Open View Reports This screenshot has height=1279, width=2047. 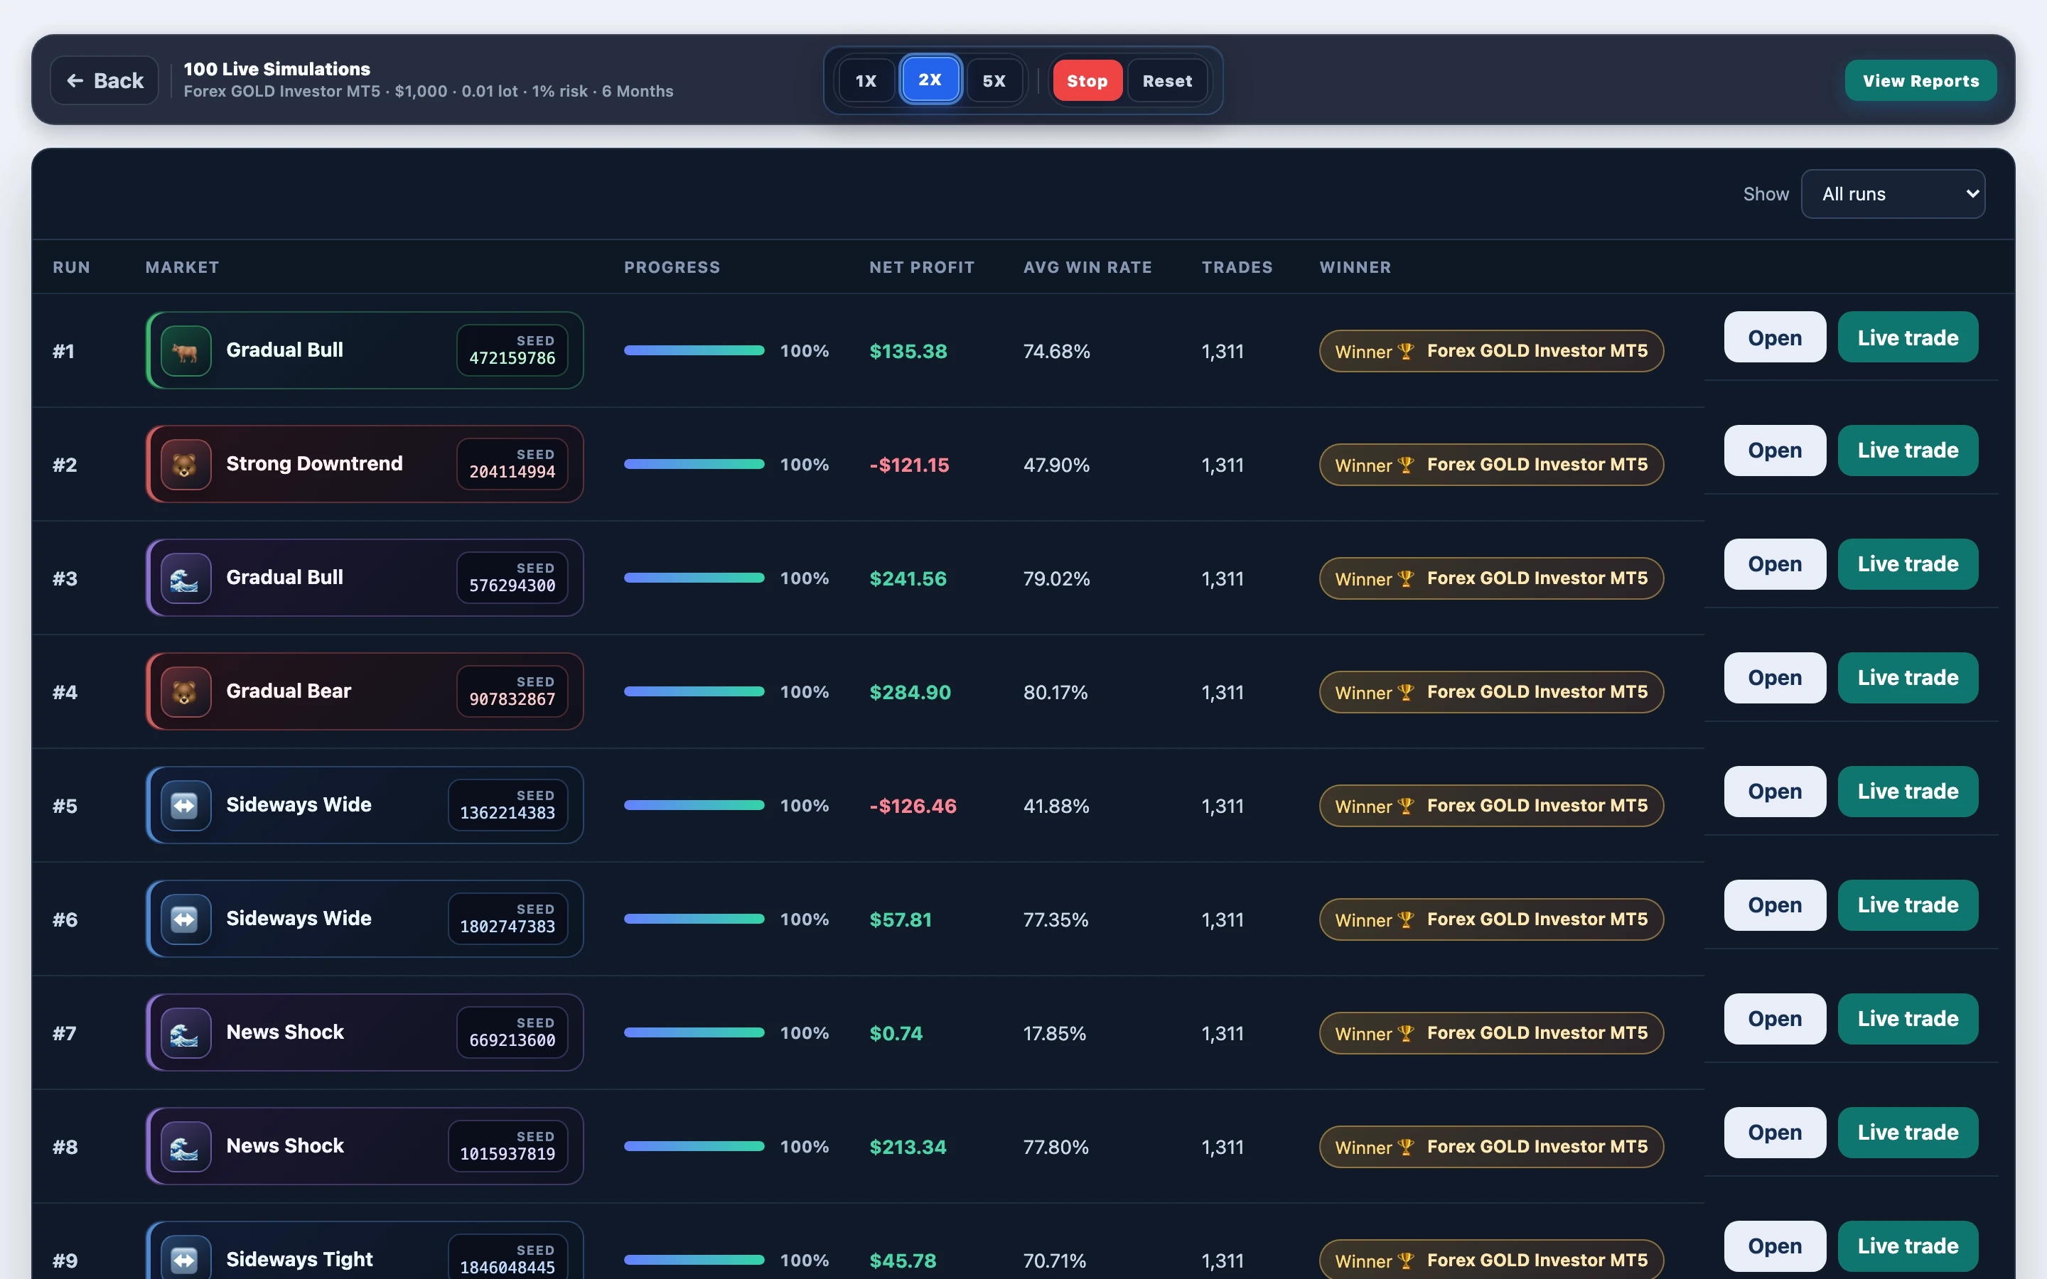[1921, 80]
